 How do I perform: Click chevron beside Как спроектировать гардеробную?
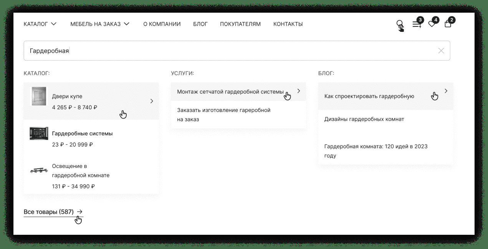446,91
